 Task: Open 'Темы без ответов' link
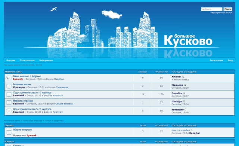[32, 121]
